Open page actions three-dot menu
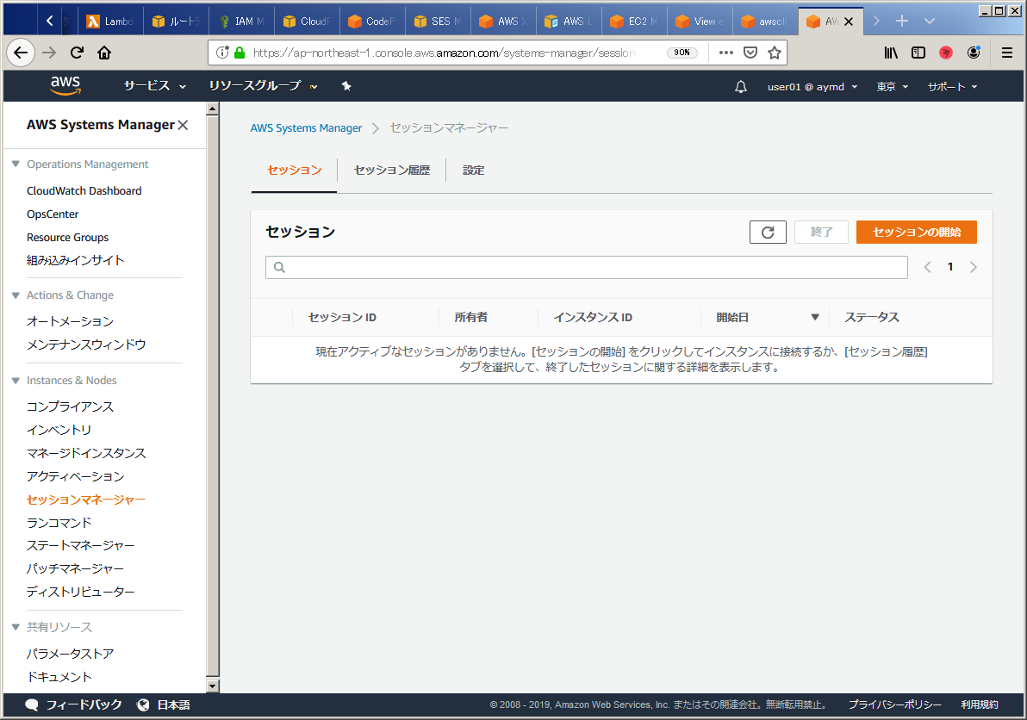Viewport: 1027px width, 720px height. coord(725,53)
